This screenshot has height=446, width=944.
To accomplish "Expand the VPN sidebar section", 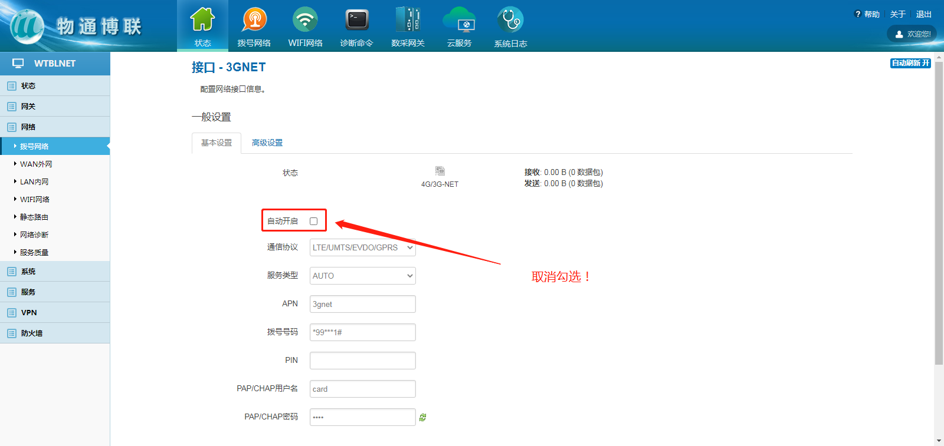I will [x=55, y=313].
